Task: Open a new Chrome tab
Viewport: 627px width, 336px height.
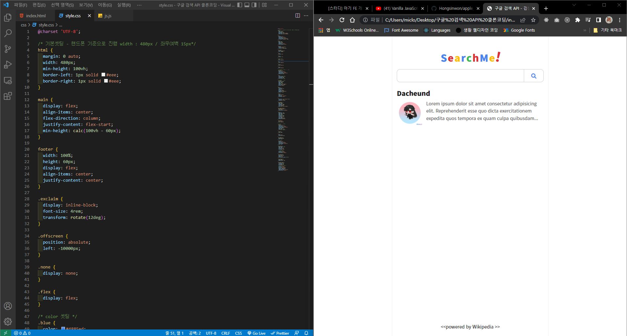Action: [546, 8]
